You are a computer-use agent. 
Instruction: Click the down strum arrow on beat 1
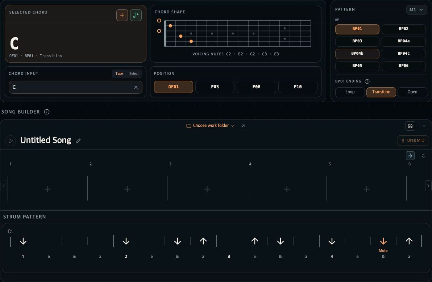pyautogui.click(x=23, y=241)
